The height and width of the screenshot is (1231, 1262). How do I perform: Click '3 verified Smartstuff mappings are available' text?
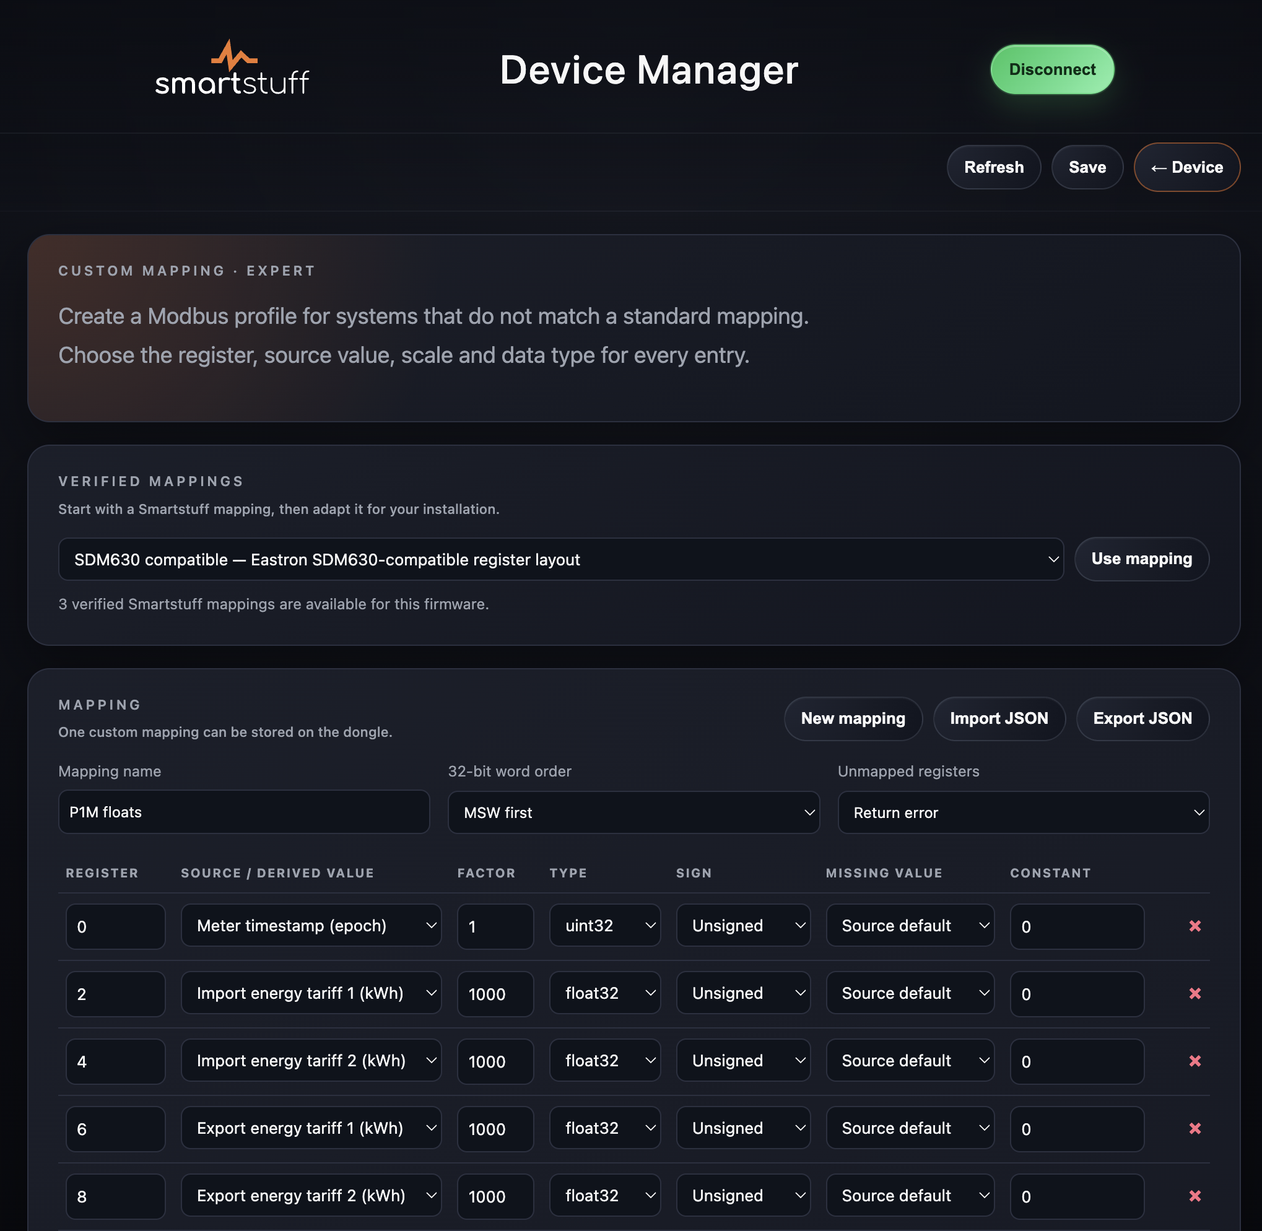[274, 604]
